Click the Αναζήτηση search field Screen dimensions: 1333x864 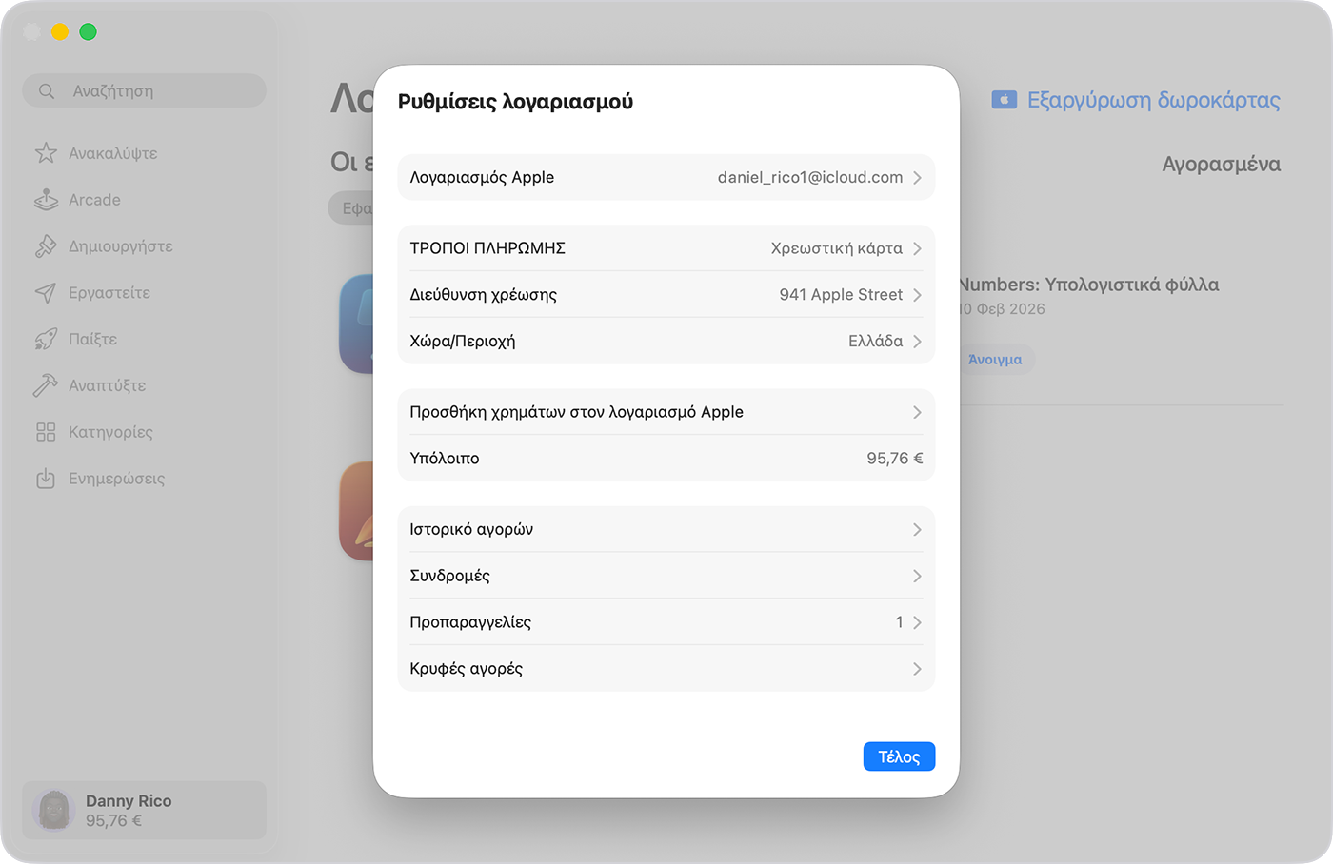pos(144,91)
